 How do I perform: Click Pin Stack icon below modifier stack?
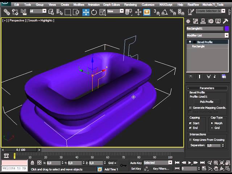(190, 76)
